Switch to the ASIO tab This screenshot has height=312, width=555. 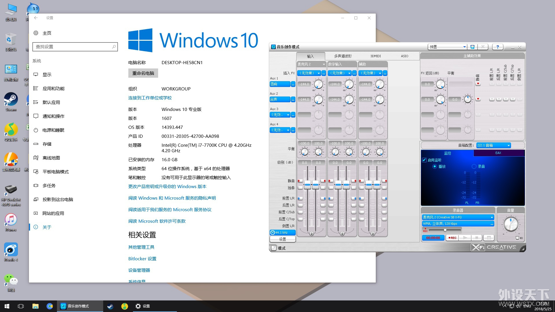point(405,56)
